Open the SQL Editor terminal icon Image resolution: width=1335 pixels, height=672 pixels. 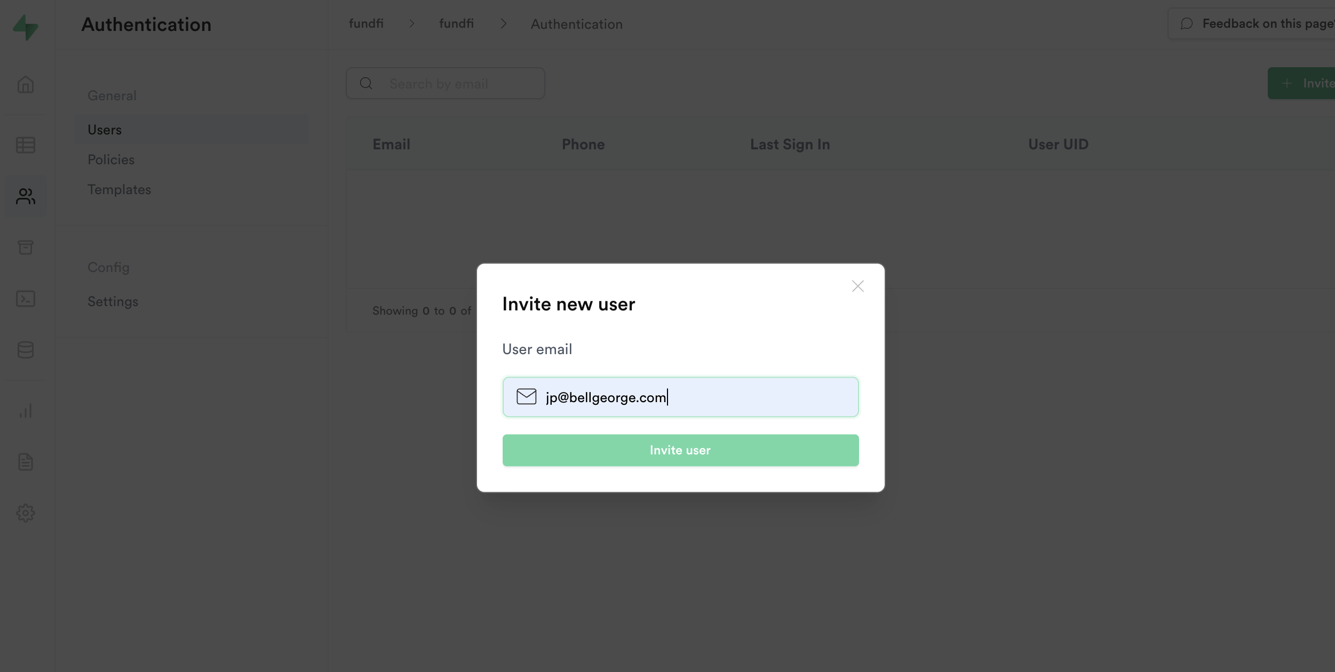pos(25,298)
